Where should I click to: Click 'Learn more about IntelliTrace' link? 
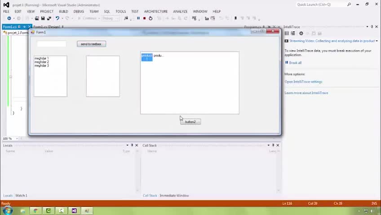click(x=306, y=93)
